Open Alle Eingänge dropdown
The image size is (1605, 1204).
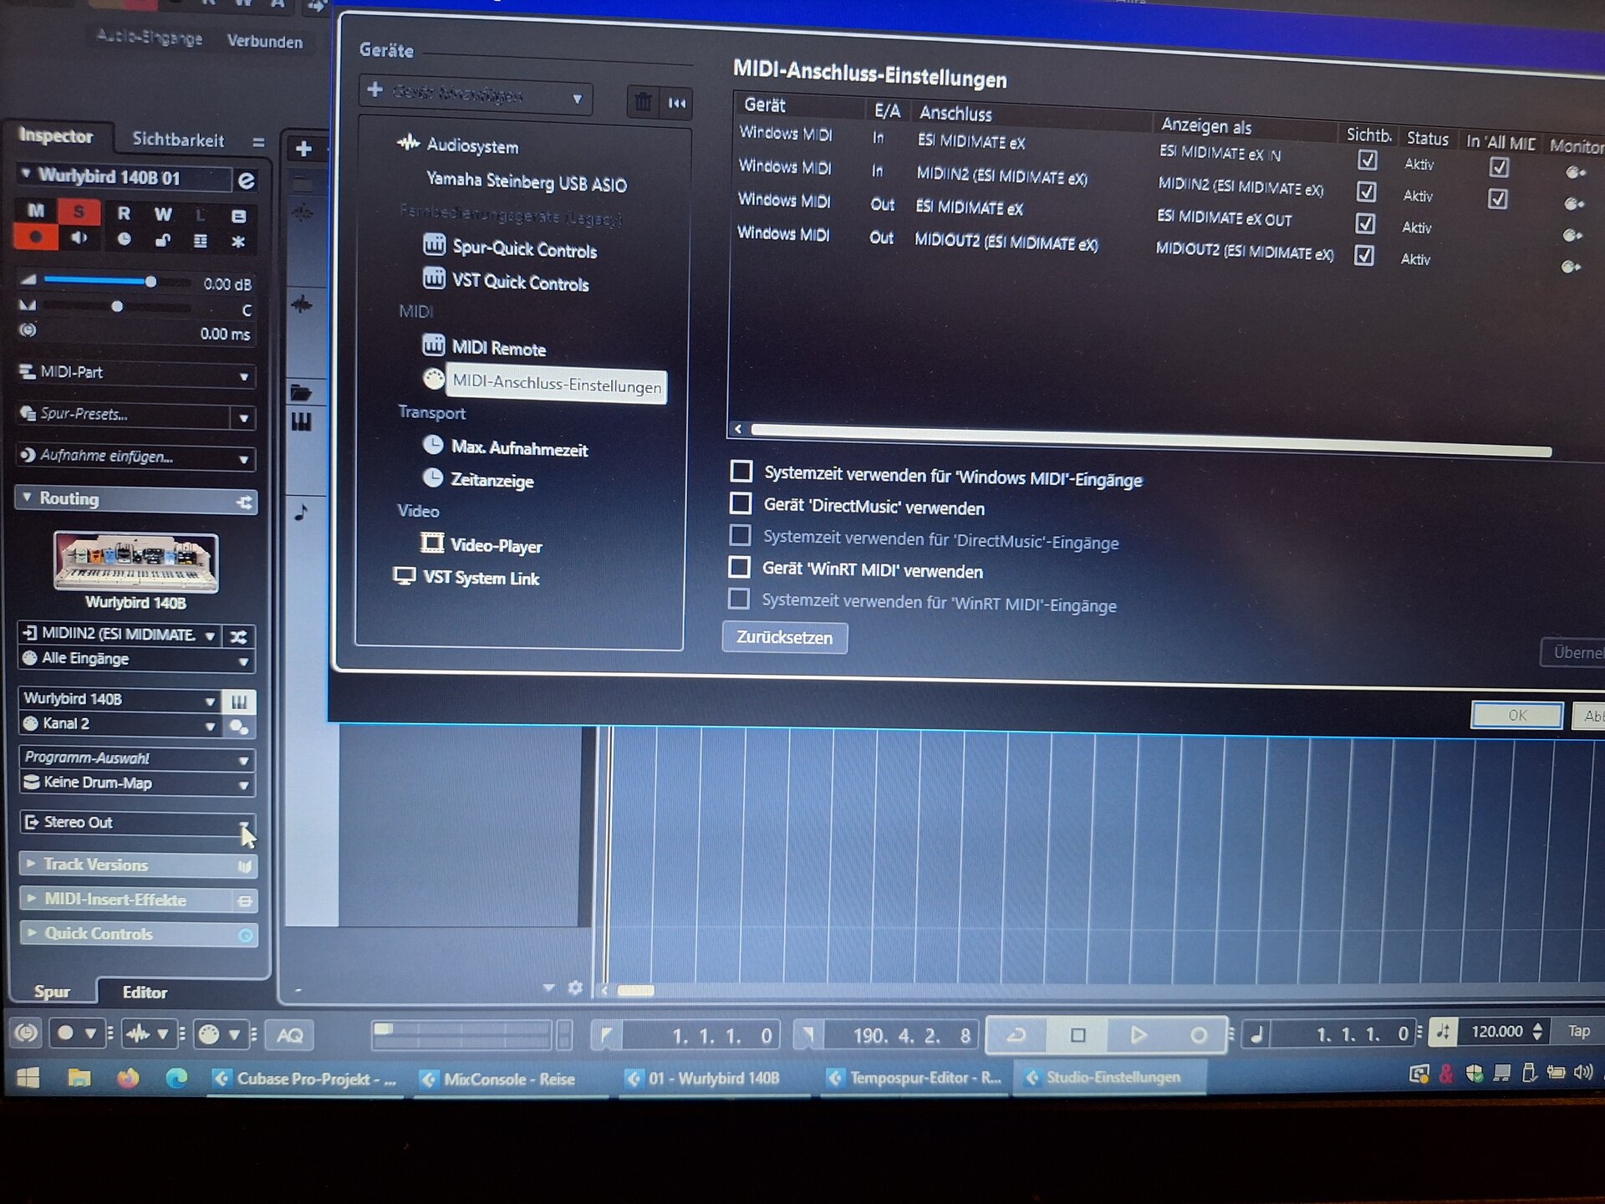[137, 659]
